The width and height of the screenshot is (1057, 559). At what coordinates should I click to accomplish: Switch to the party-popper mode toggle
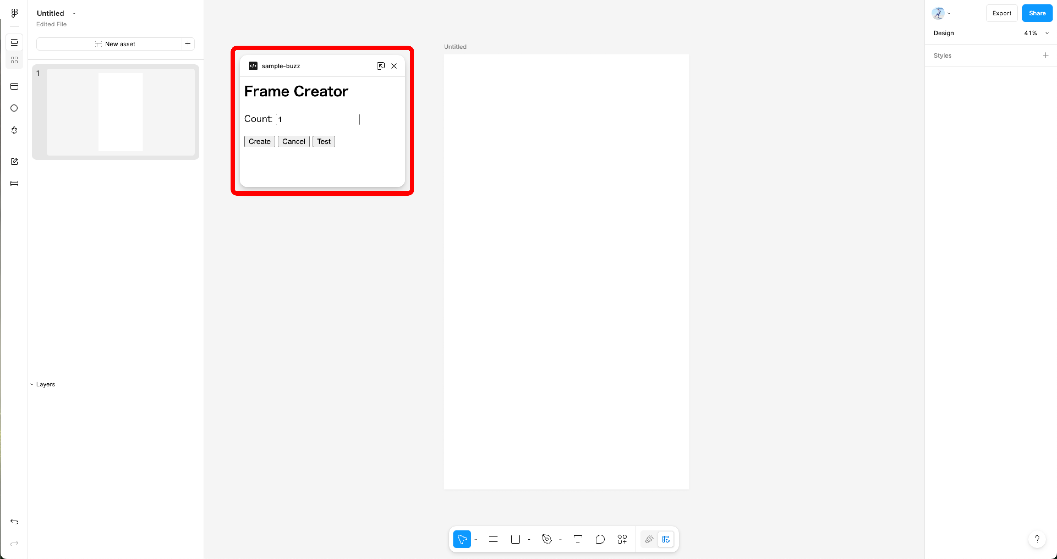click(x=649, y=539)
